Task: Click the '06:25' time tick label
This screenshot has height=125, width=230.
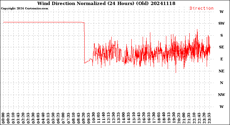Action: tap(58, 118)
